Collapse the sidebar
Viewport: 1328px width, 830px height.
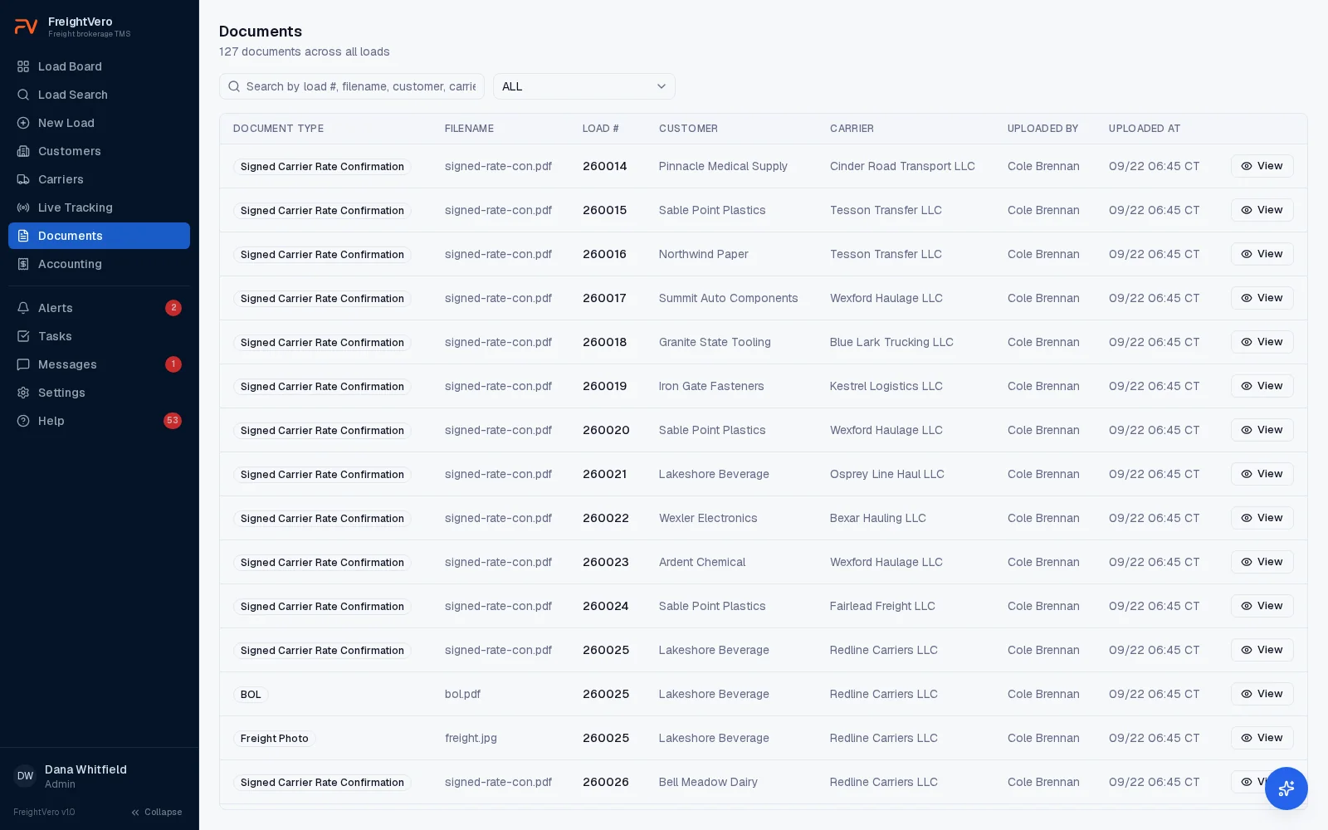click(x=157, y=812)
